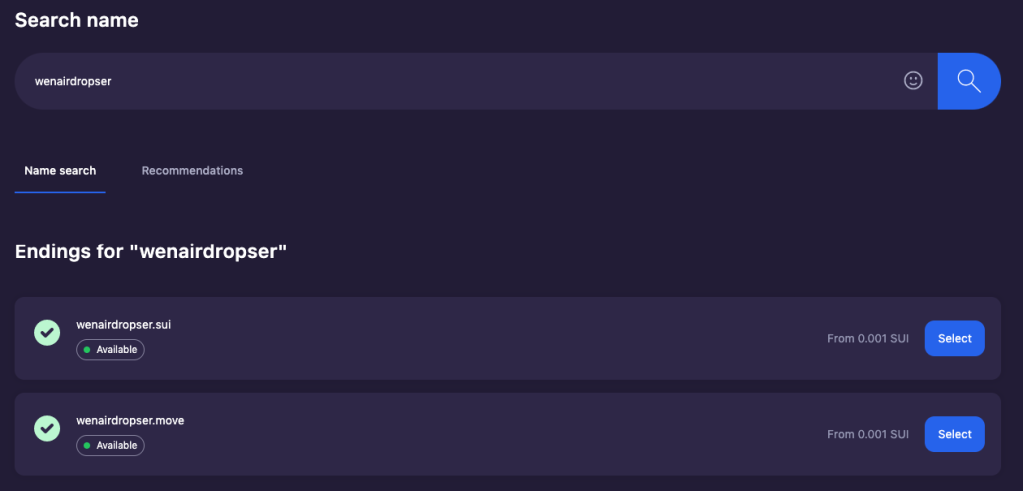
Task: Open the Recommendations tab
Action: pyautogui.click(x=192, y=171)
